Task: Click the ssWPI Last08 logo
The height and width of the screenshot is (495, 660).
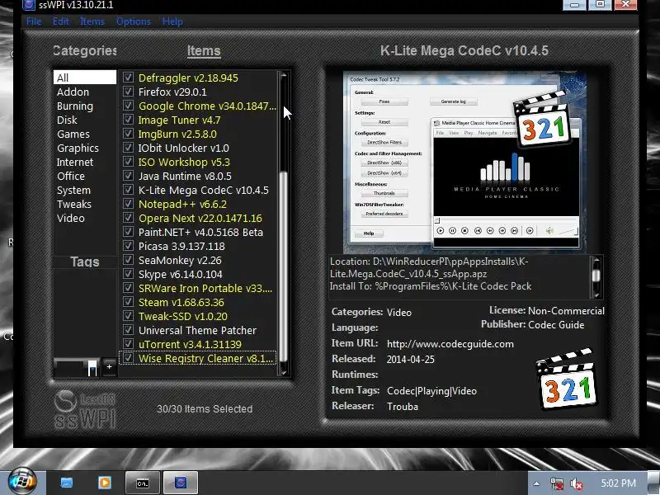Action: (x=85, y=409)
